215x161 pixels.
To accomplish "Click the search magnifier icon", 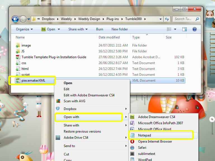I will (x=197, y=19).
